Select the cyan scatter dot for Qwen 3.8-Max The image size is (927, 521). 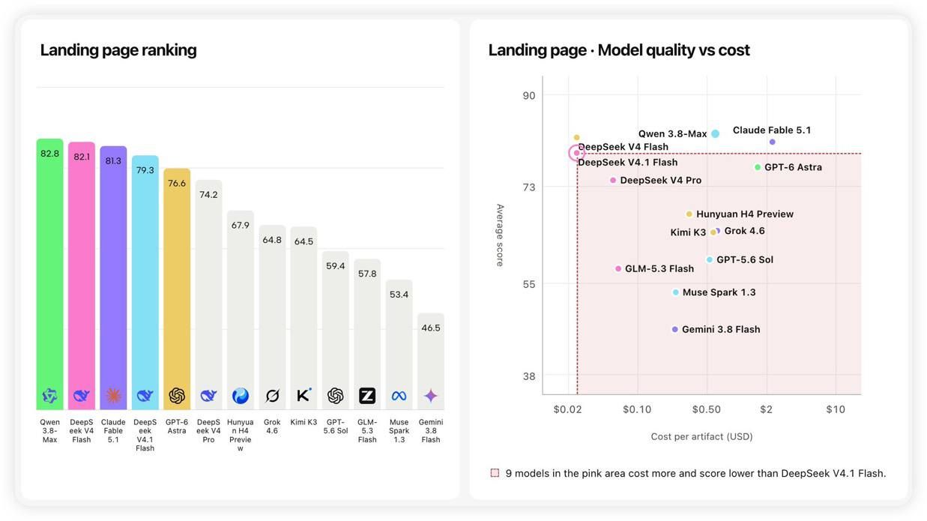coord(716,133)
